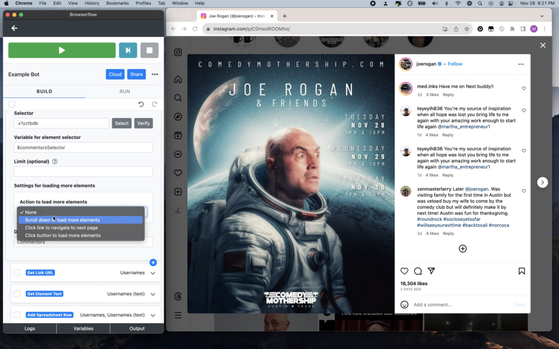
Task: Switch to the RUN tab
Action: coord(125,92)
